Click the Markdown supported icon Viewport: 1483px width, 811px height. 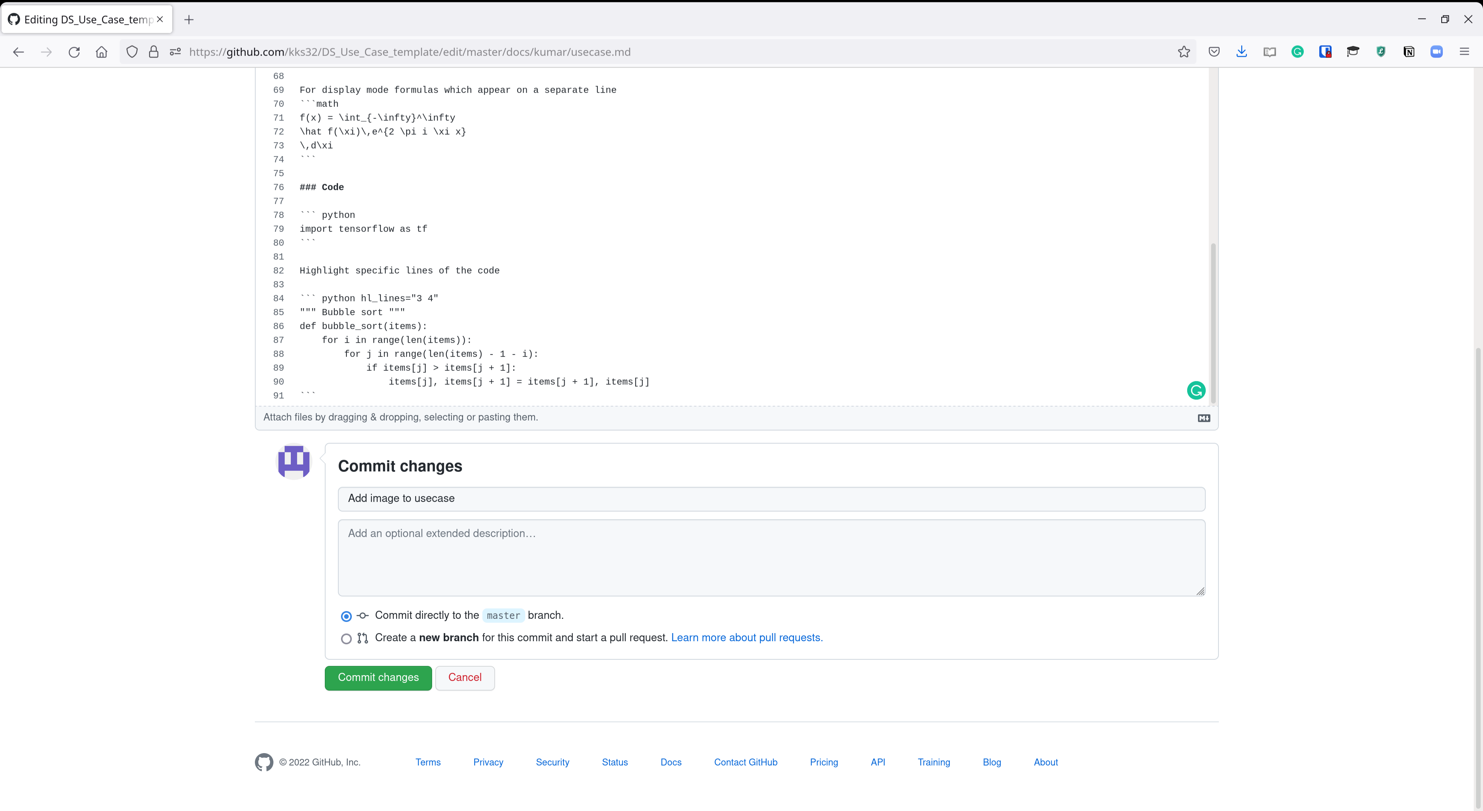[x=1204, y=418]
